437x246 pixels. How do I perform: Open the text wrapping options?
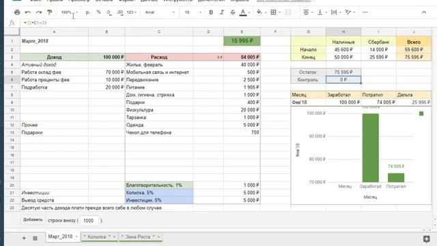(x=334, y=12)
